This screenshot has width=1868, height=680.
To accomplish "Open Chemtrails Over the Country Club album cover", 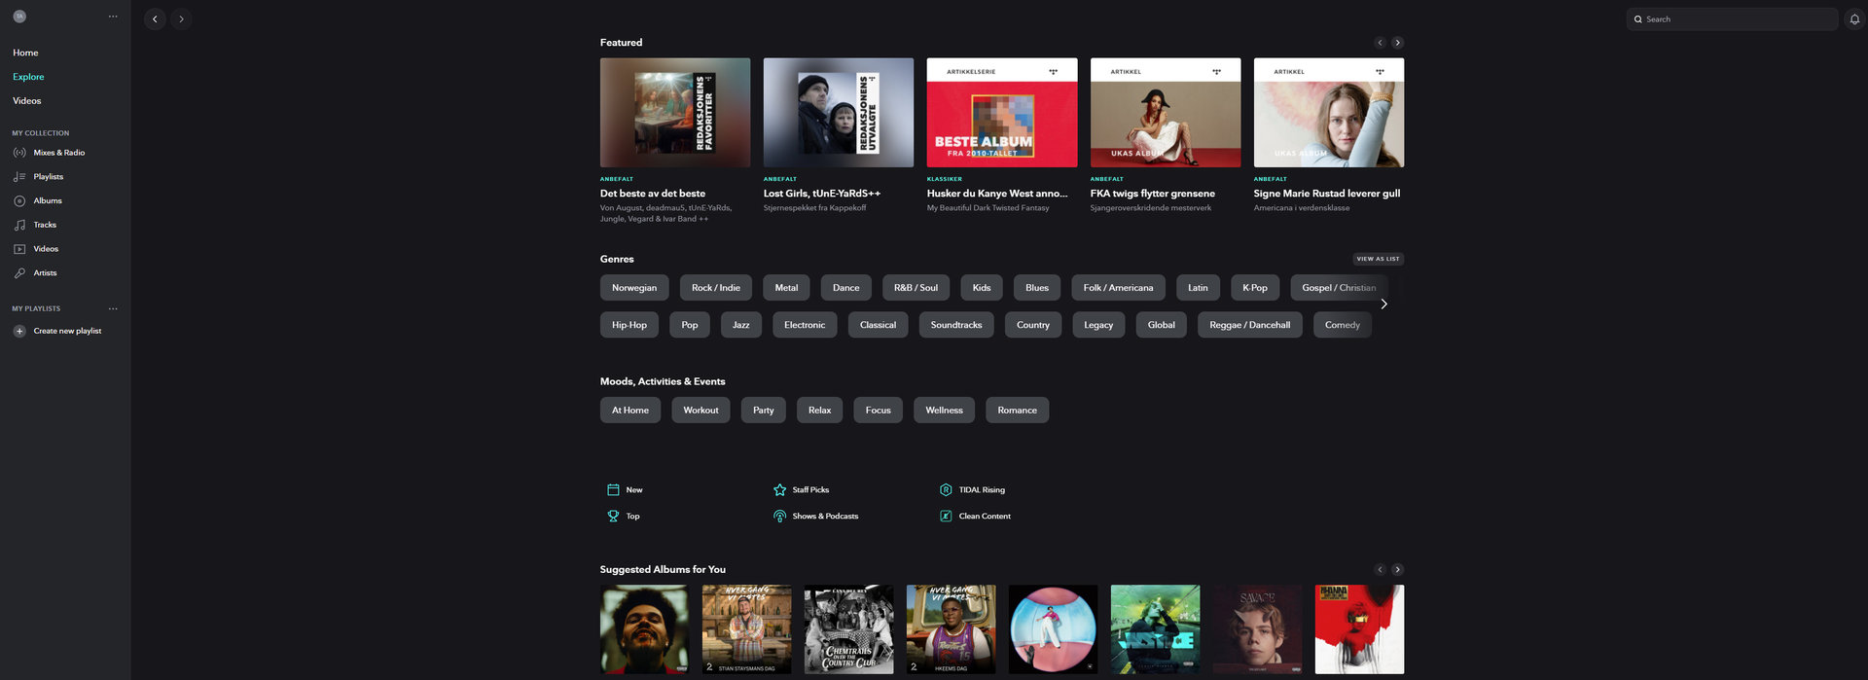I will click(848, 629).
